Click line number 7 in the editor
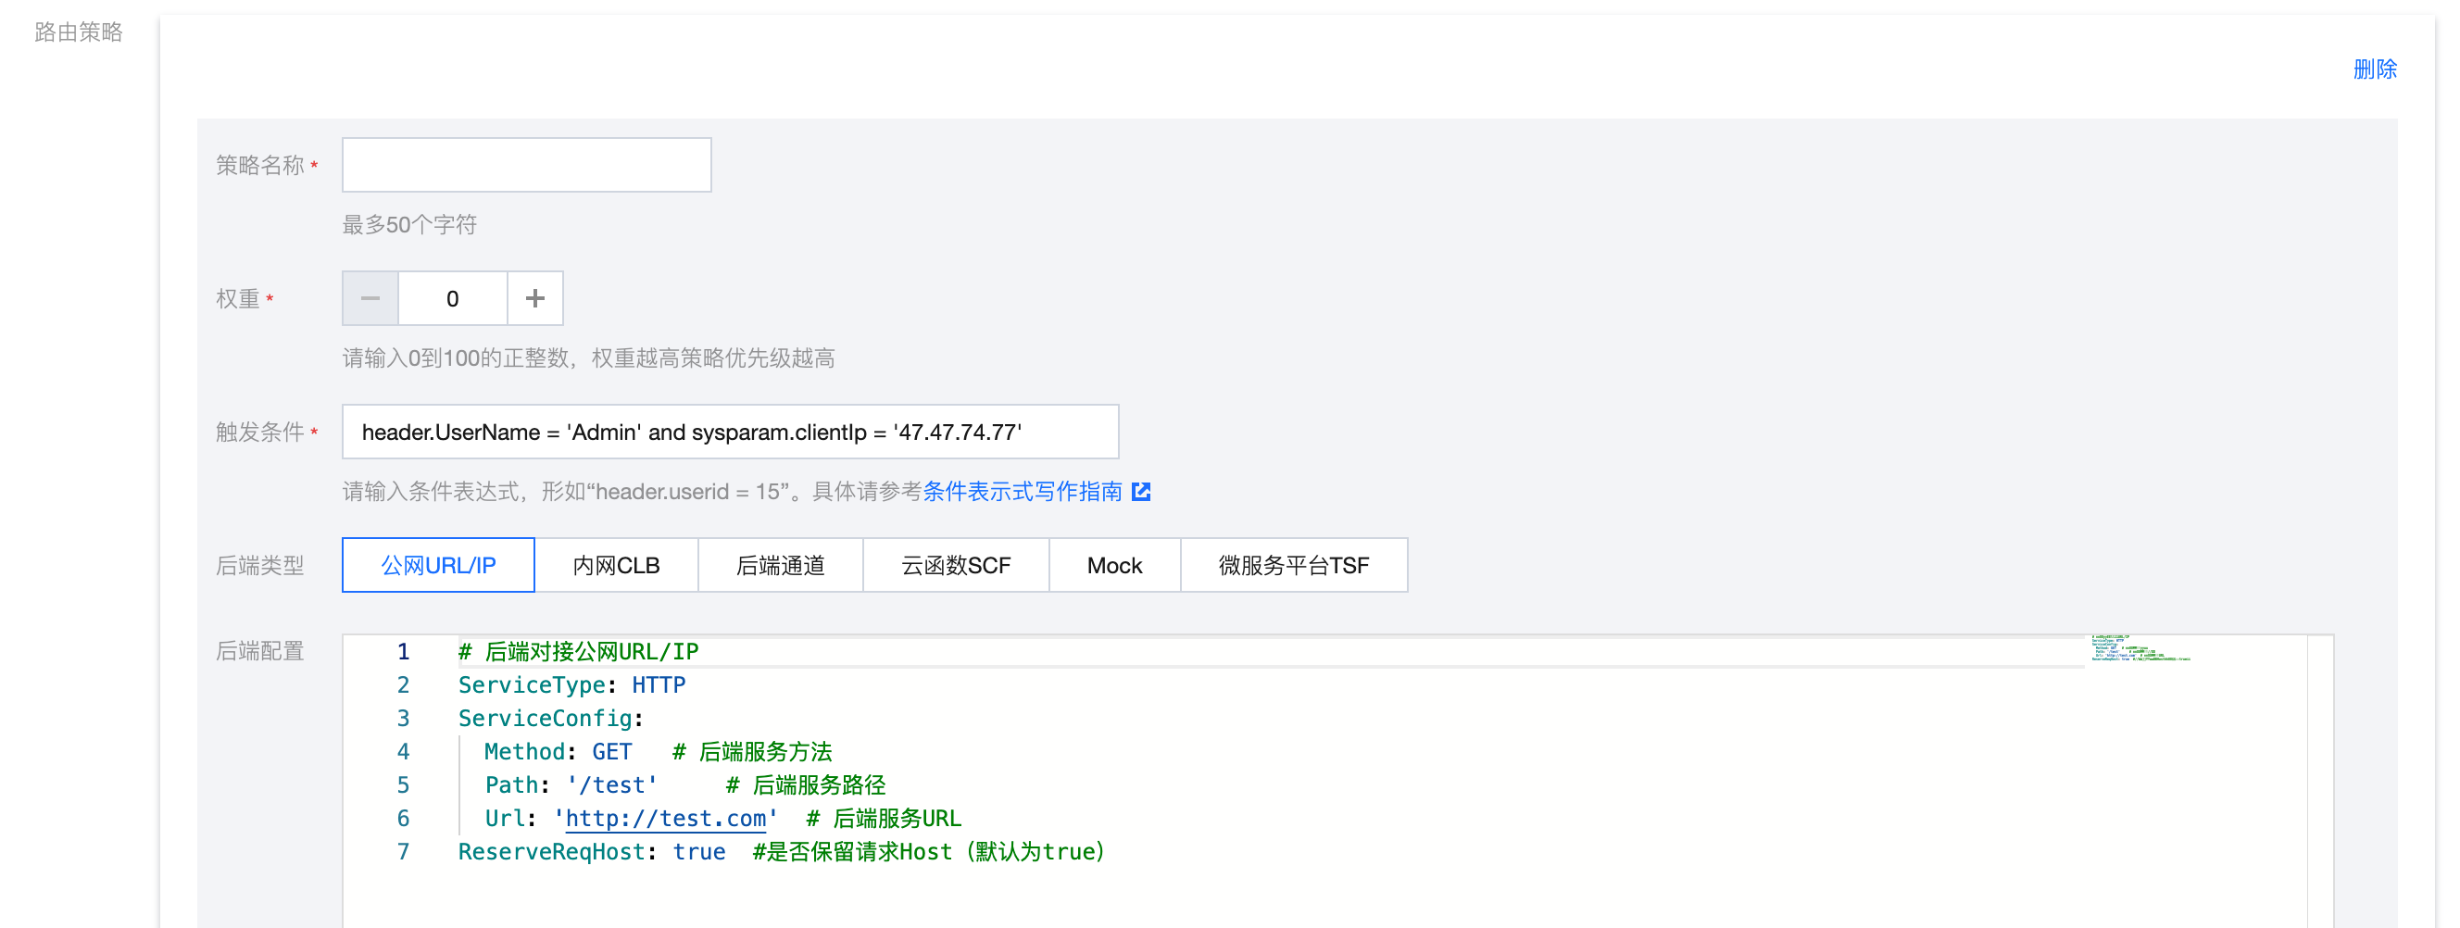This screenshot has height=928, width=2460. click(403, 852)
